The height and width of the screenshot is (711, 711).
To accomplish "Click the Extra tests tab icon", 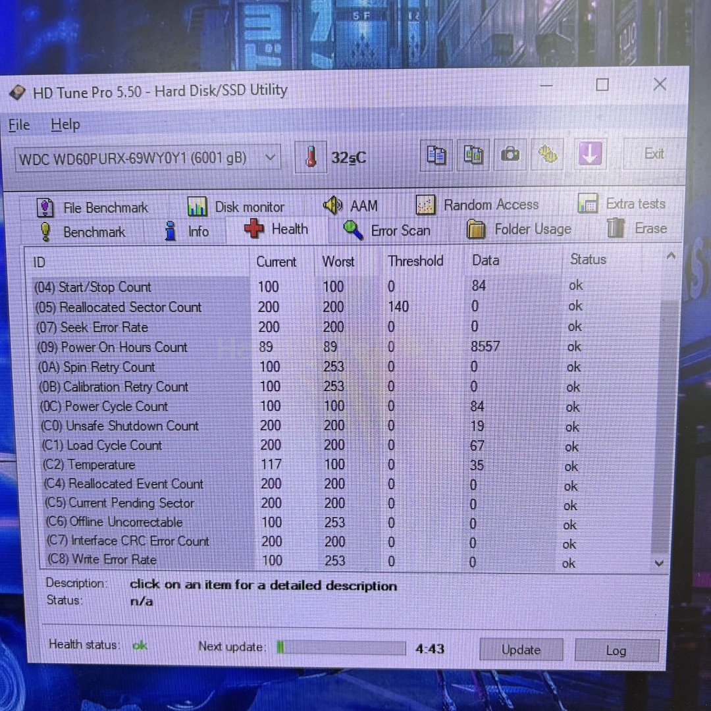I will pyautogui.click(x=587, y=203).
